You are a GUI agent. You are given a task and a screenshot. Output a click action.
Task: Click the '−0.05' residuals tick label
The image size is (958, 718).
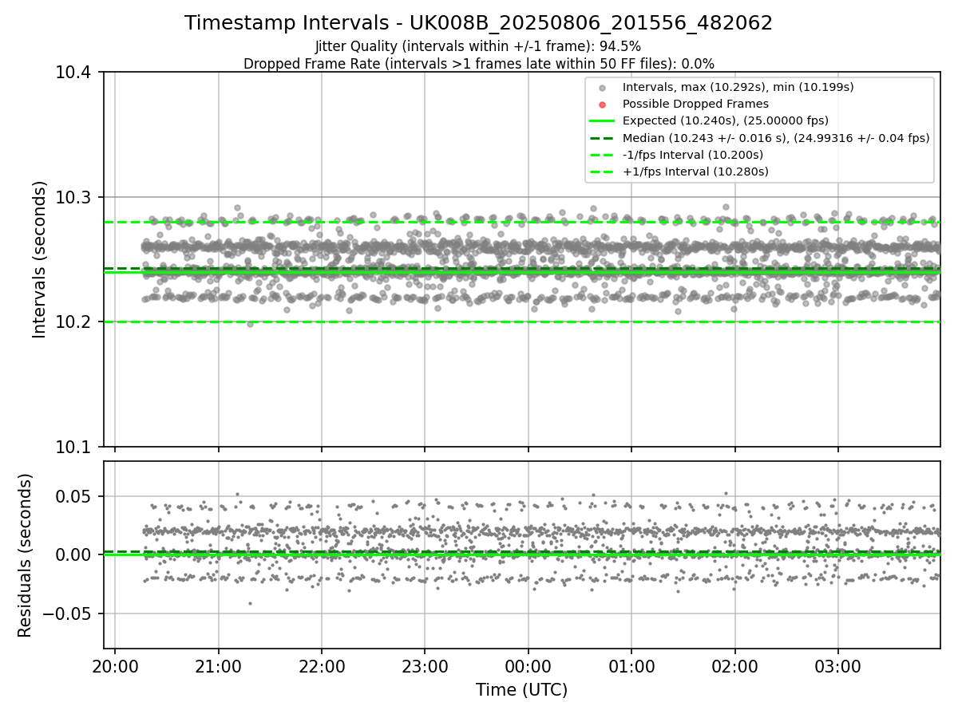(68, 613)
